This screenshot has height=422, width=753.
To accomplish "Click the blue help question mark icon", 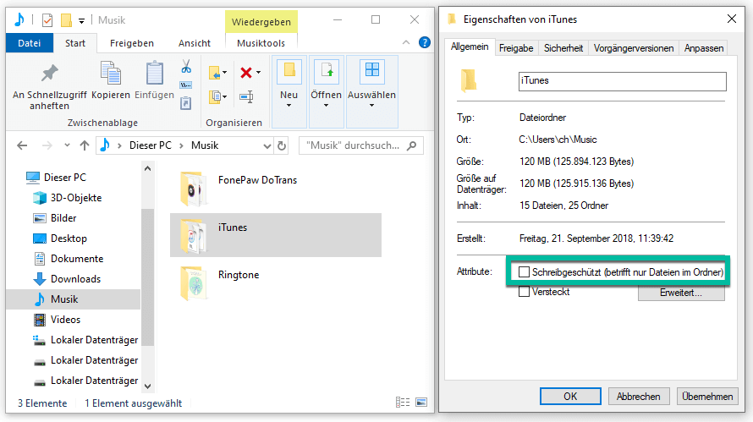I will (x=425, y=42).
